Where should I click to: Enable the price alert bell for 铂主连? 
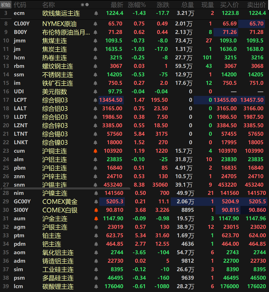[x=96, y=236]
